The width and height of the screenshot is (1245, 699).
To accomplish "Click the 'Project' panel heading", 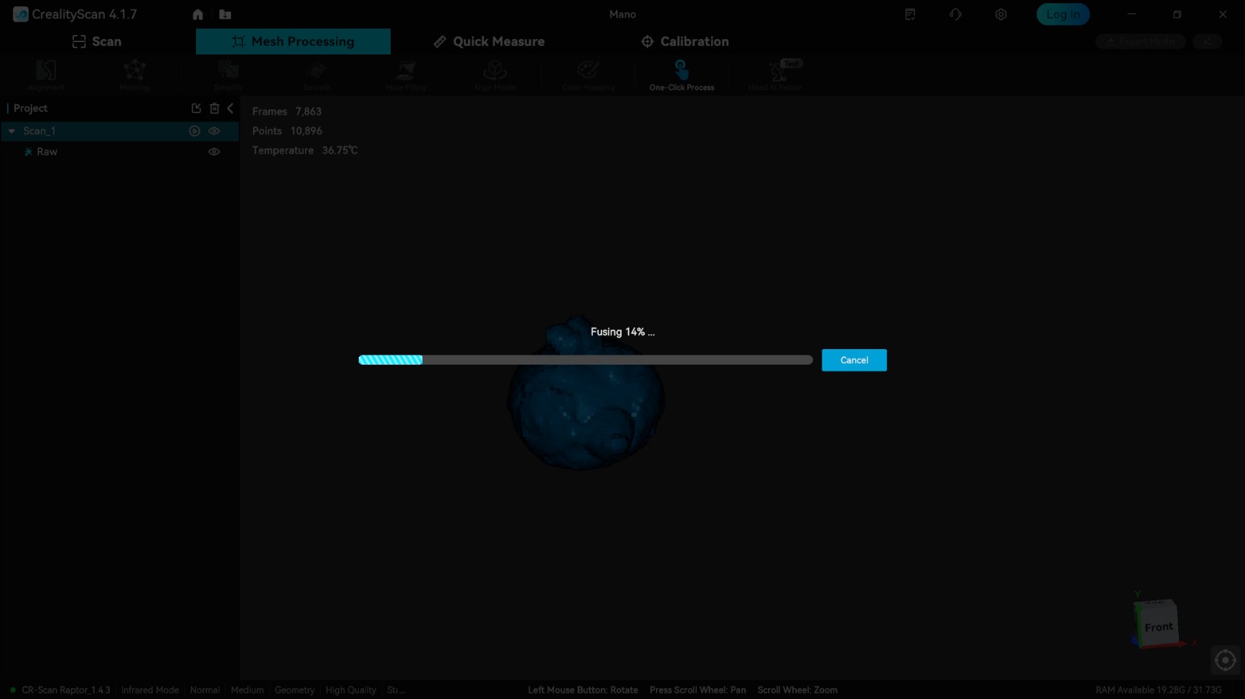I will coord(30,108).
